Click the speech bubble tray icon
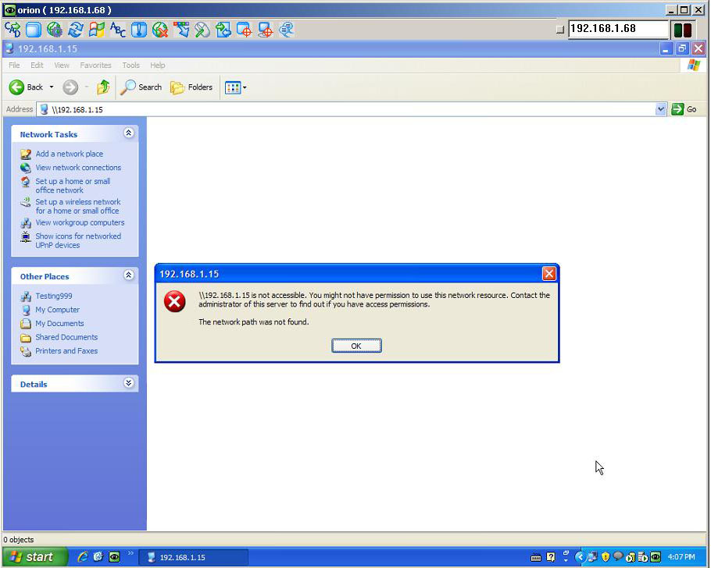This screenshot has width=711, height=568. pyautogui.click(x=617, y=556)
